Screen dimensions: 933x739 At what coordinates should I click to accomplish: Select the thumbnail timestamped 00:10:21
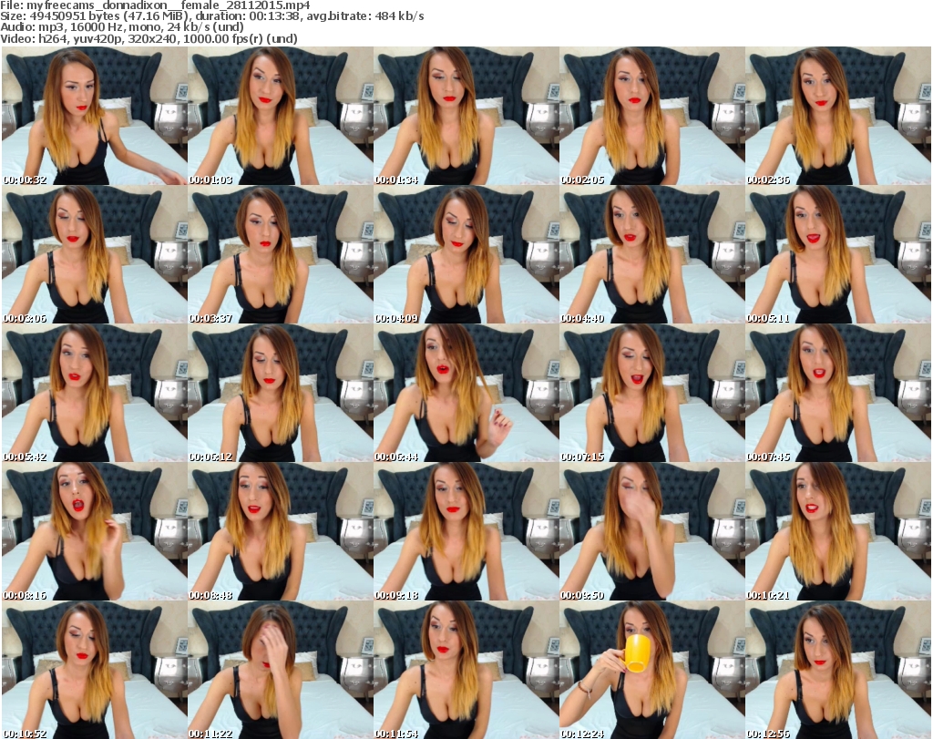click(838, 532)
